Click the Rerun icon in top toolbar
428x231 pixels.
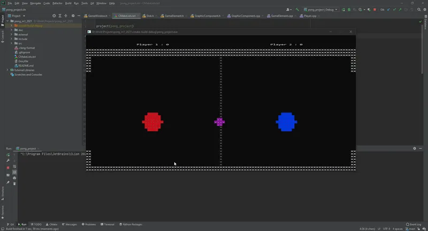click(343, 10)
